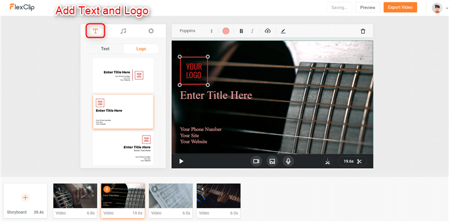Toggle bold text formatting
Image resolution: width=449 pixels, height=222 pixels.
[x=242, y=31]
